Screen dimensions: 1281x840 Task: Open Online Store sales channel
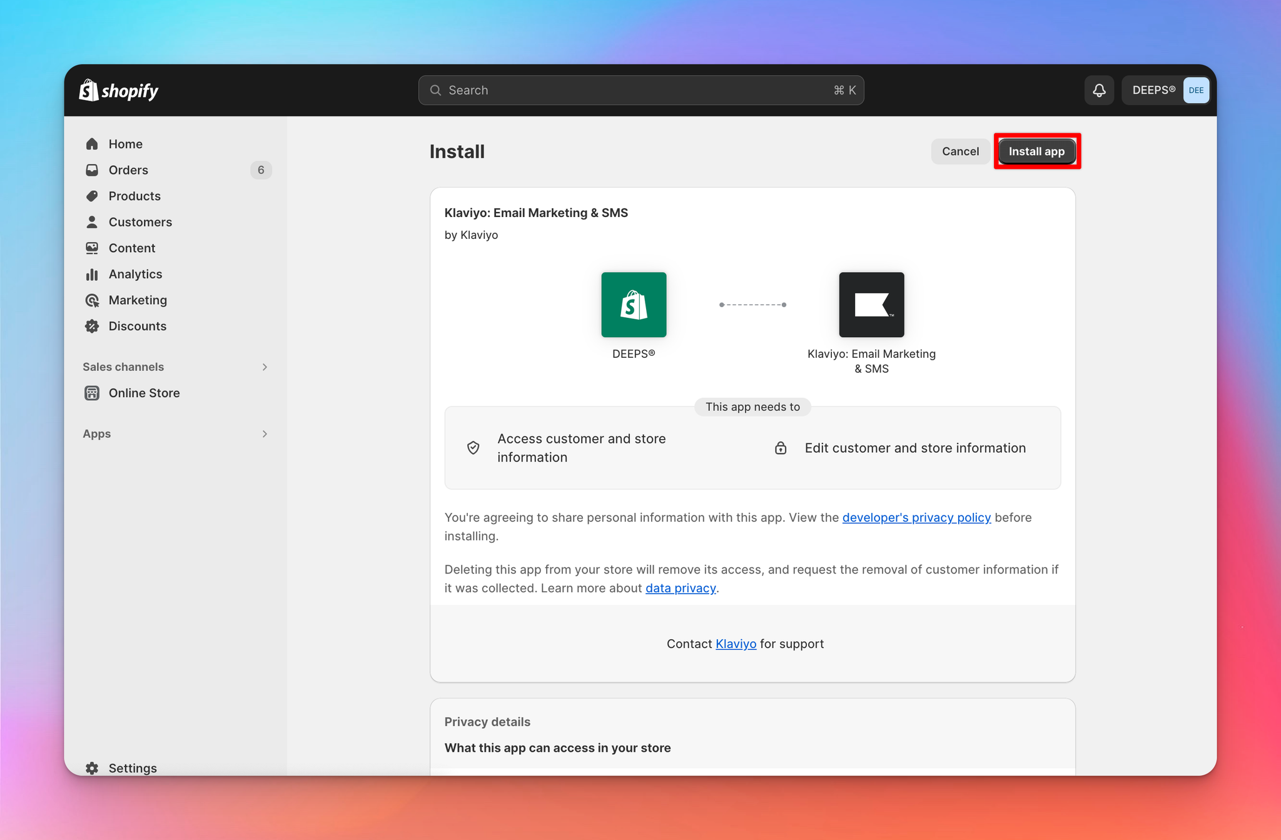click(x=144, y=393)
